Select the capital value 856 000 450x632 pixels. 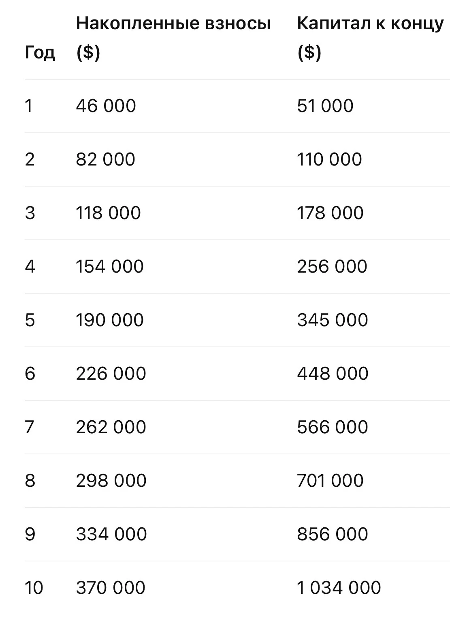[333, 534]
